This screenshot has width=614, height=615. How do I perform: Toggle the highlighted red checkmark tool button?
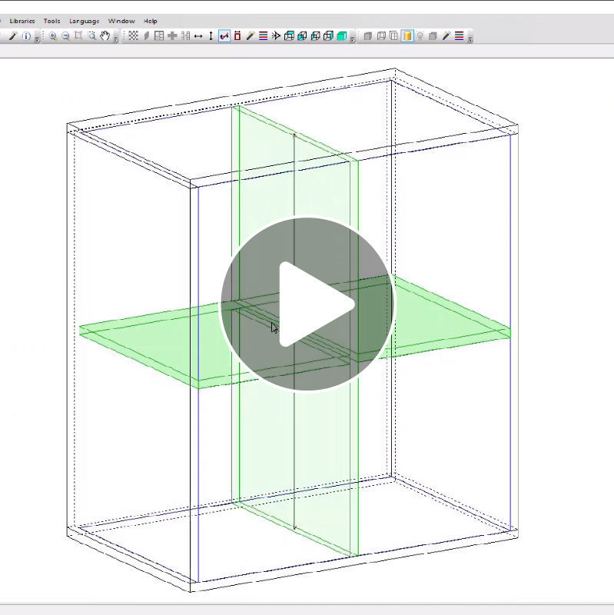click(x=224, y=36)
